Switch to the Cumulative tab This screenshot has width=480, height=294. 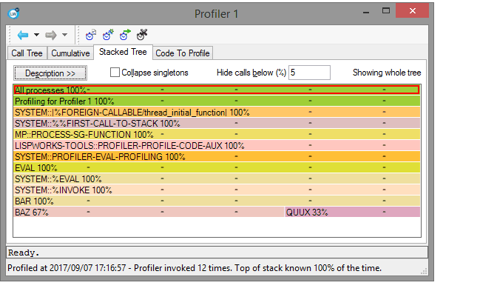[x=70, y=53]
